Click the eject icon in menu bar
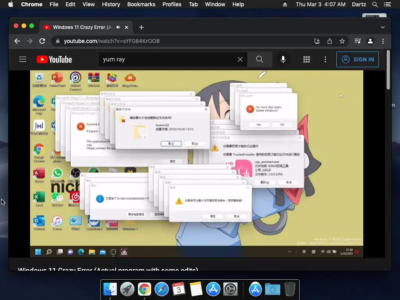The height and width of the screenshot is (300, 400). [x=285, y=4]
